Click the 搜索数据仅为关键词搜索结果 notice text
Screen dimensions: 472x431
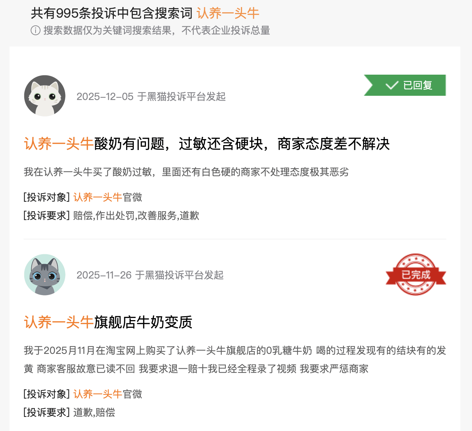[x=157, y=31]
